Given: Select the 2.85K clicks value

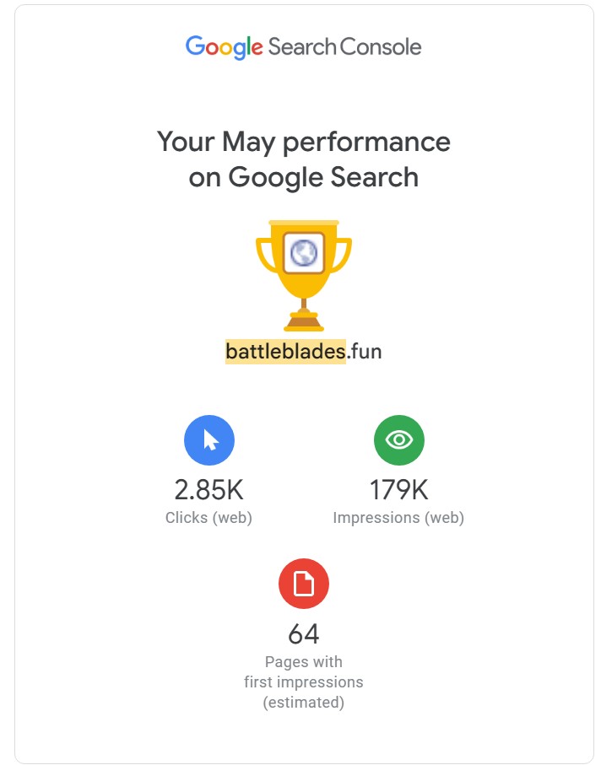Looking at the screenshot, I should point(208,490).
